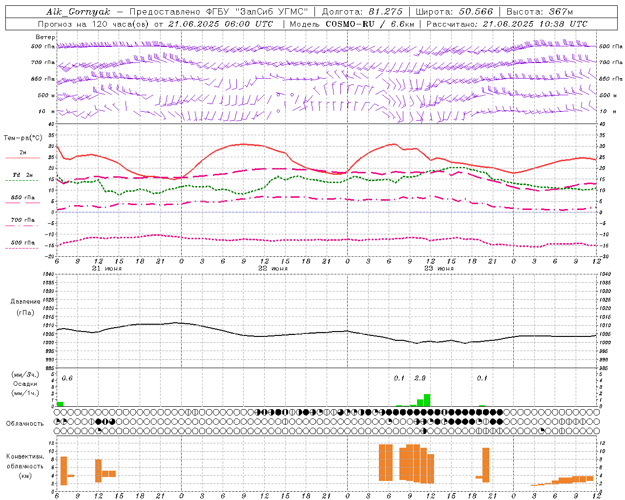
Task: Click the station name Alk_Gornyak
Action: click(79, 12)
